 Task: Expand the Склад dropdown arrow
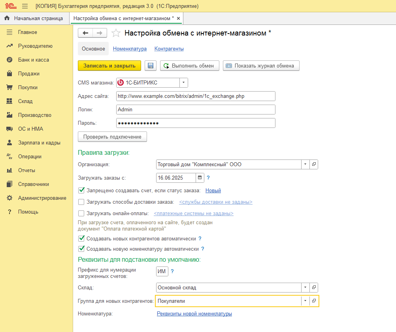pyautogui.click(x=305, y=287)
